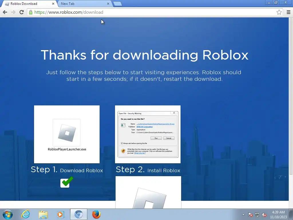Click the green padlock security icon
This screenshot has height=220, width=293.
[31, 12]
